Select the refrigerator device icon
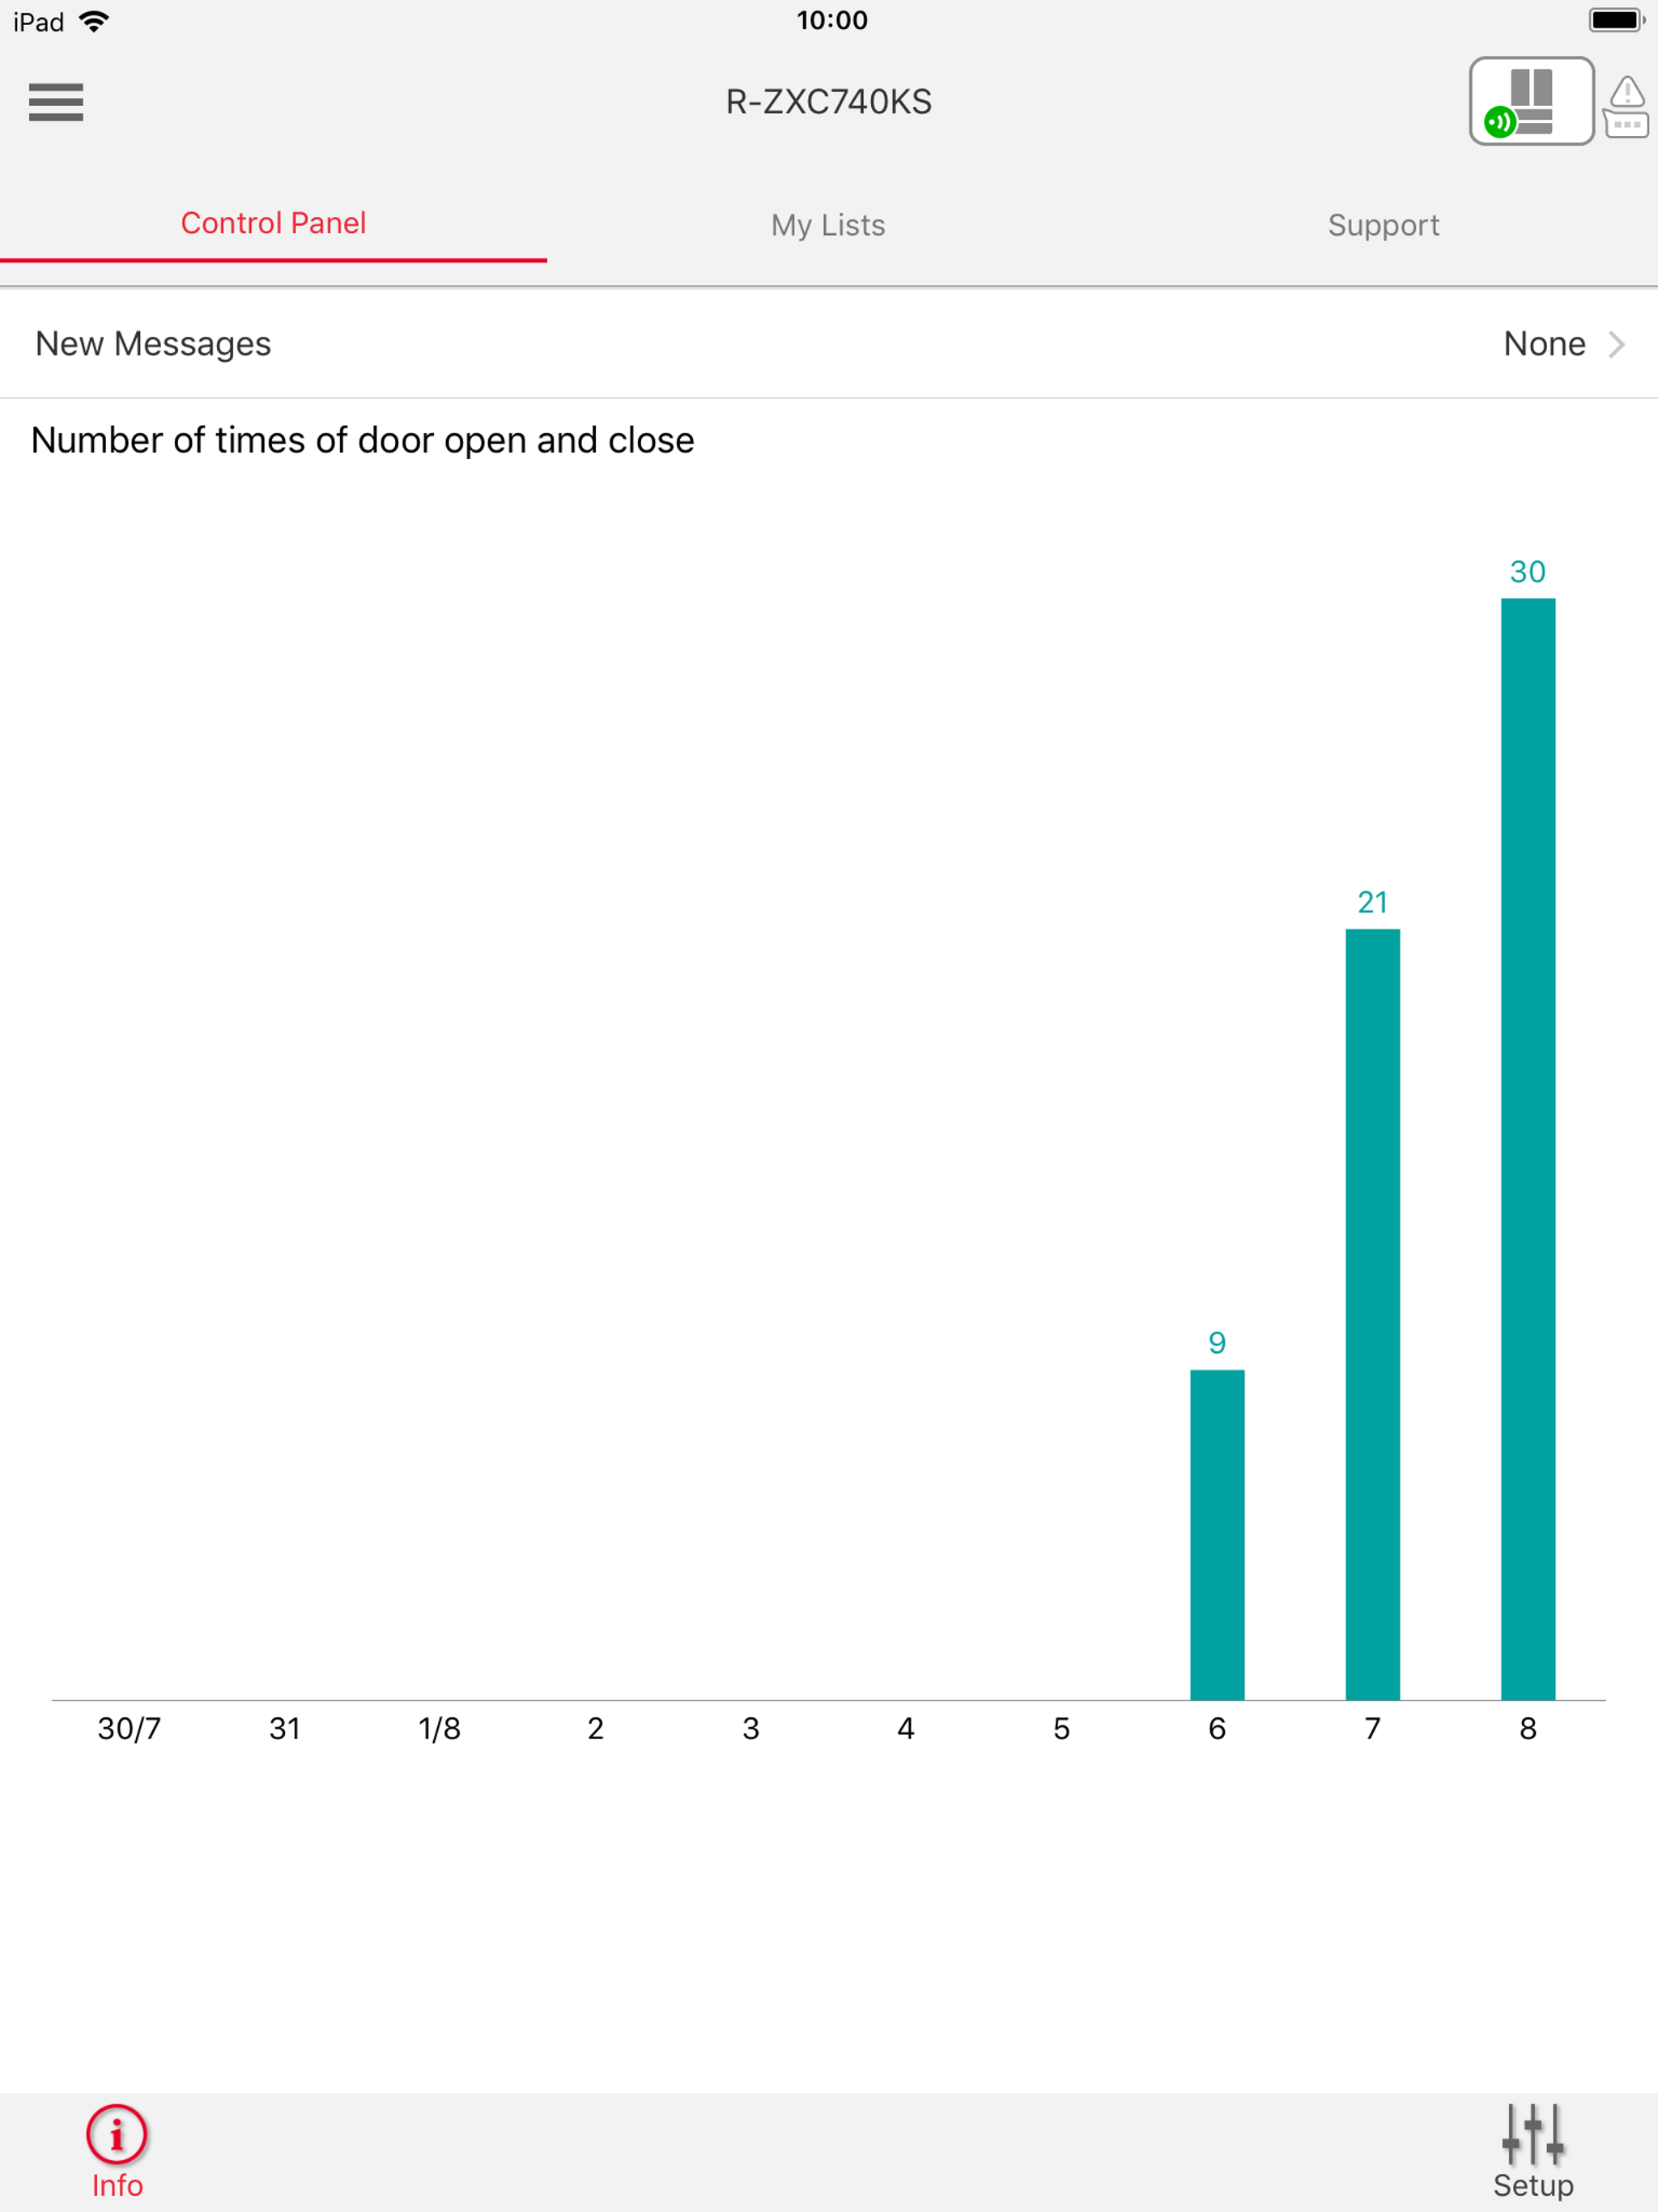This screenshot has height=2212, width=1658. [1531, 101]
